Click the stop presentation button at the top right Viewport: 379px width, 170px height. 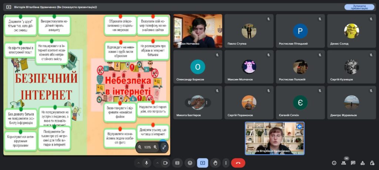click(x=359, y=7)
